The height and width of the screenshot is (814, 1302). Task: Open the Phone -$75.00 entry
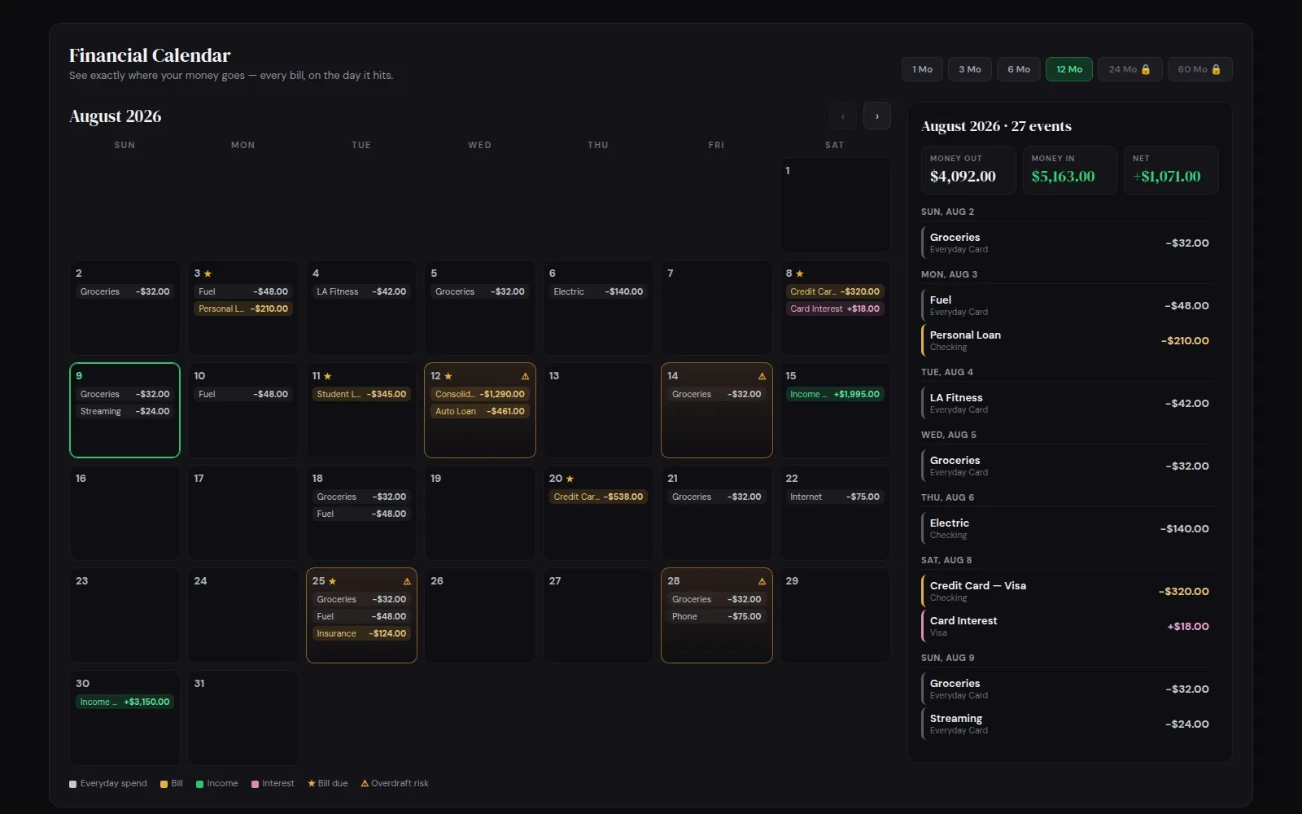click(717, 616)
